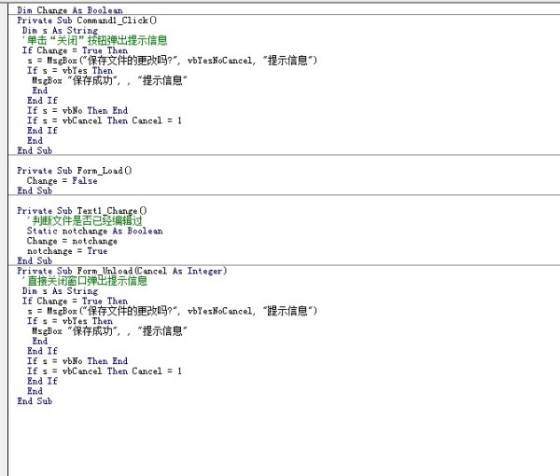Click 'If Change = True Then' in Command1_Click

coord(75,50)
